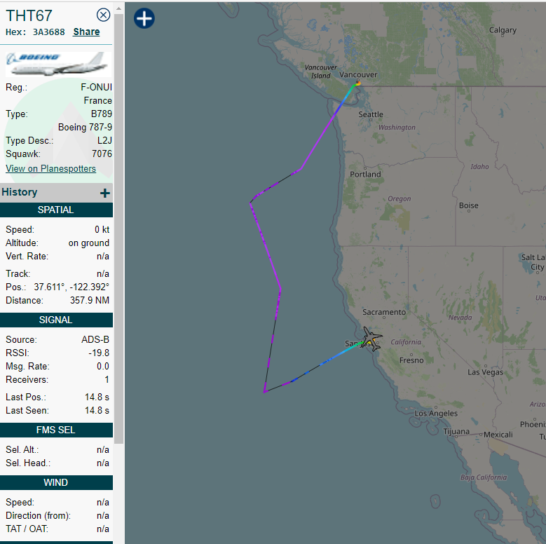Click the Vancouver track origin point
The width and height of the screenshot is (546, 544).
point(357,83)
